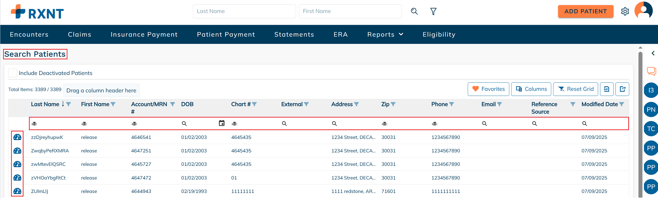Click the export share icon button
This screenshot has width=658, height=199.
622,89
